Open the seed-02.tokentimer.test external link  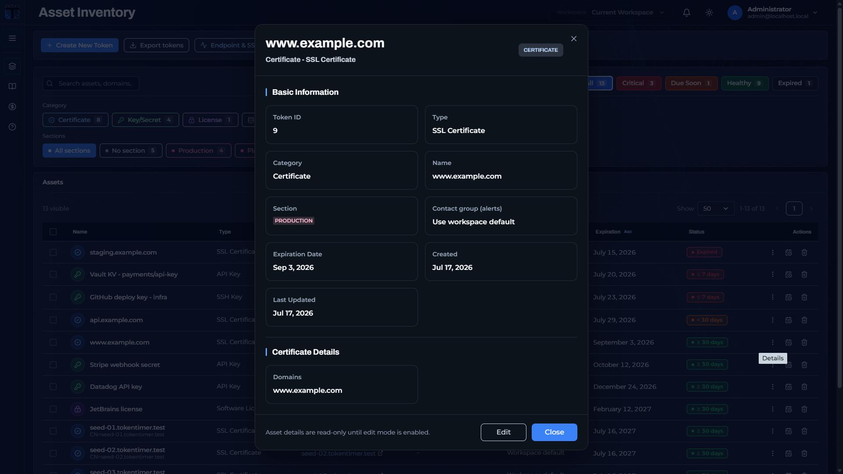[342, 453]
